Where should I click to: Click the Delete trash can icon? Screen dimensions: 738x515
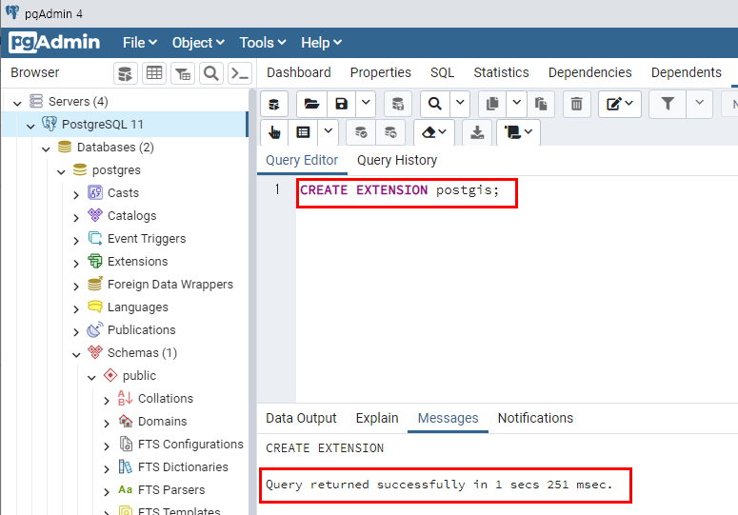click(576, 104)
